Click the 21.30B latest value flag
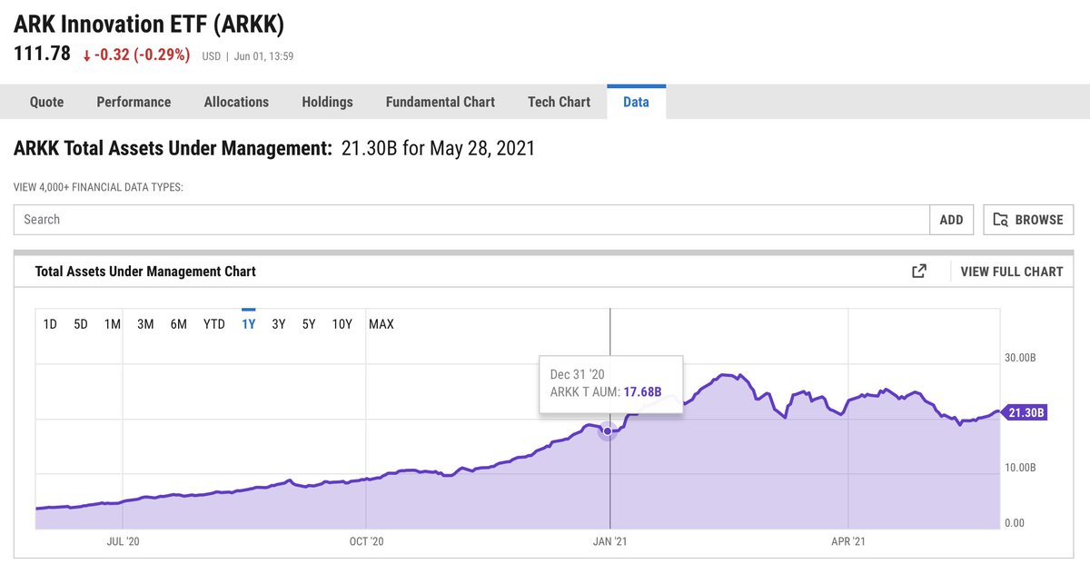Image resolution: width=1090 pixels, height=574 pixels. (x=1026, y=412)
